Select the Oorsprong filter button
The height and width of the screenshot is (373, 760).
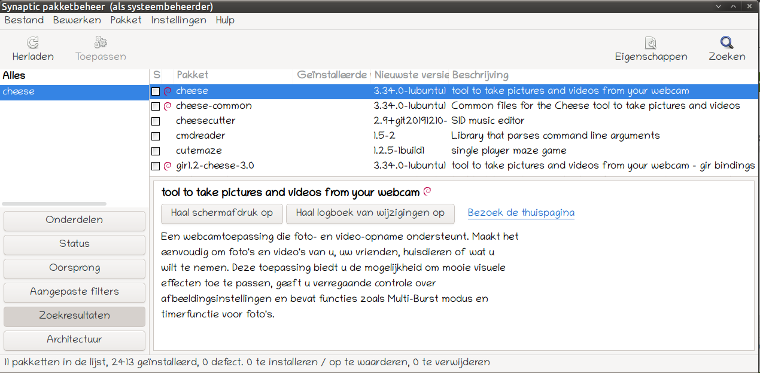74,268
